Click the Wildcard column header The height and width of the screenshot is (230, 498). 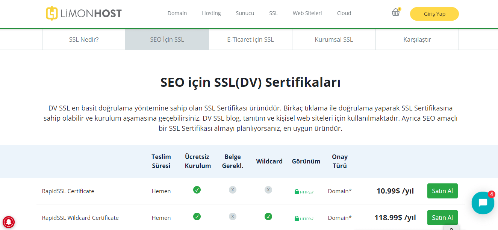[x=269, y=161]
